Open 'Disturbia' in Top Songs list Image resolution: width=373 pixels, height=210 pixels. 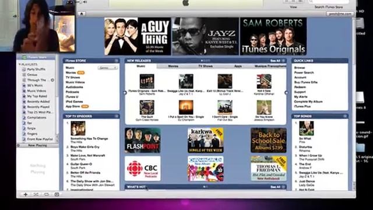(x=305, y=147)
